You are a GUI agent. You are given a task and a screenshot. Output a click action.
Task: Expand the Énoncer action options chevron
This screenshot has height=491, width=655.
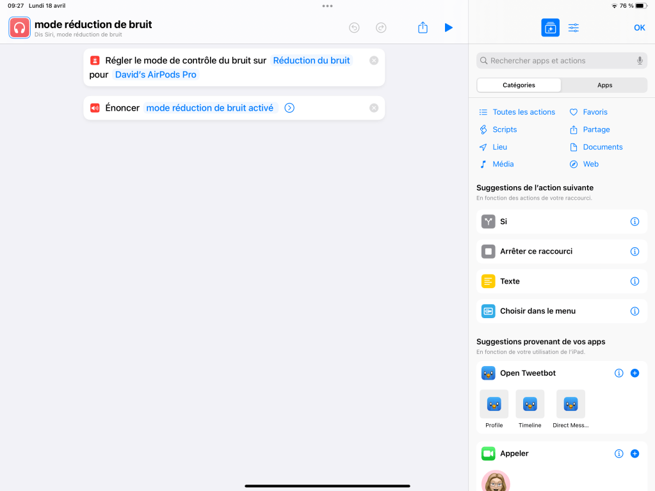(x=289, y=108)
